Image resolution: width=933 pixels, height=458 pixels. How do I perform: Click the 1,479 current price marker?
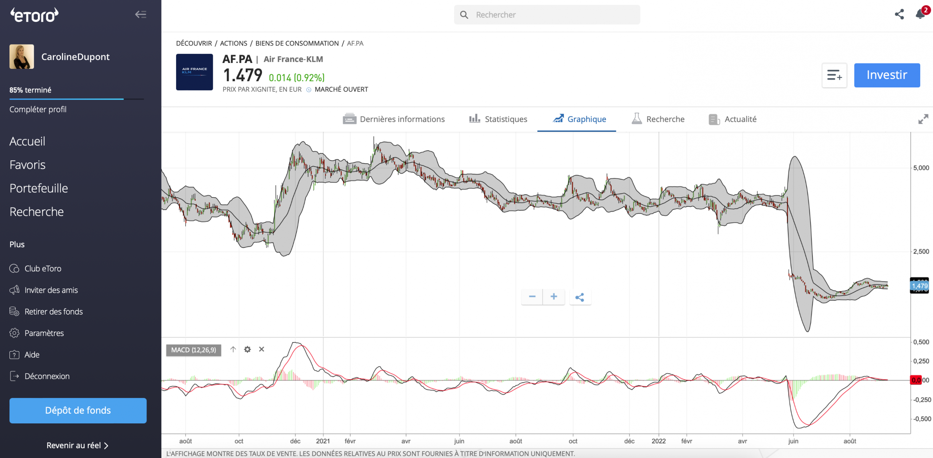(920, 286)
